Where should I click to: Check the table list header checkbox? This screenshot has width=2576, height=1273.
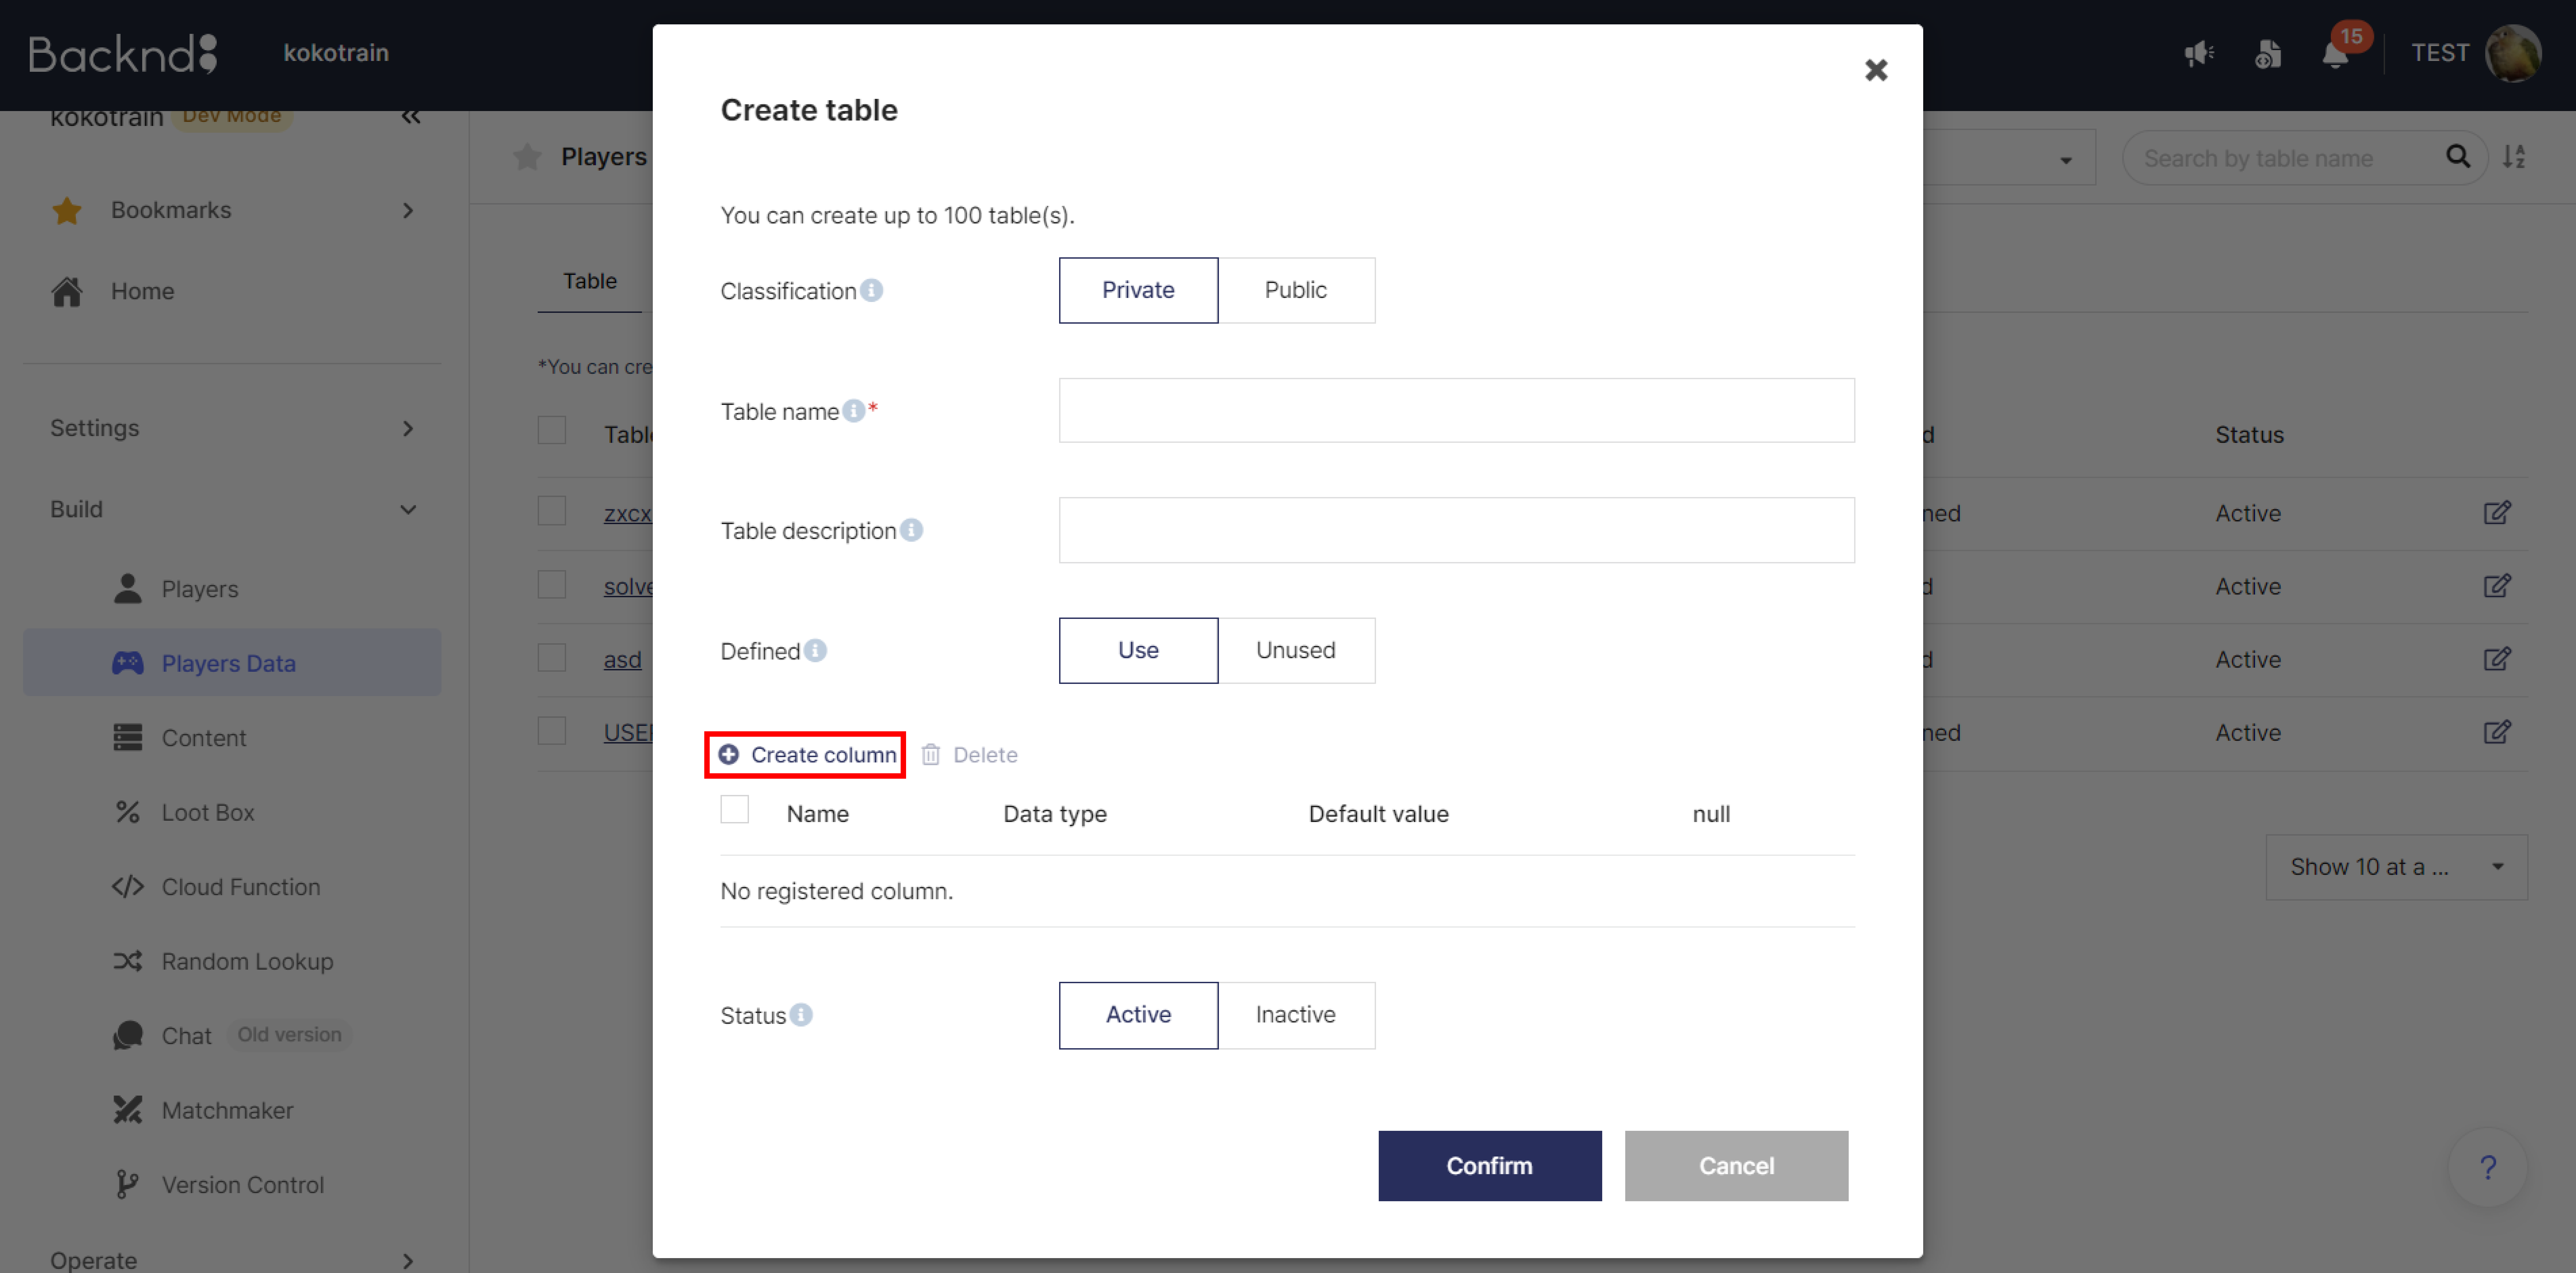552,430
